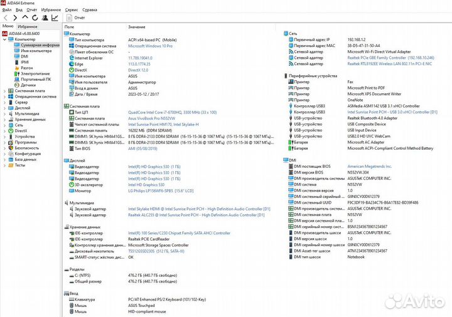Open the TS512GSSD230S disk drive link
452x317 pixels.
pyautogui.click(x=156, y=251)
